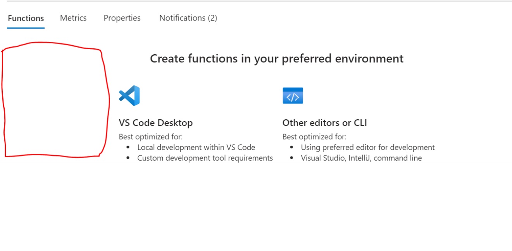Click the blank white area below the panel
The height and width of the screenshot is (251, 512).
(x=256, y=209)
